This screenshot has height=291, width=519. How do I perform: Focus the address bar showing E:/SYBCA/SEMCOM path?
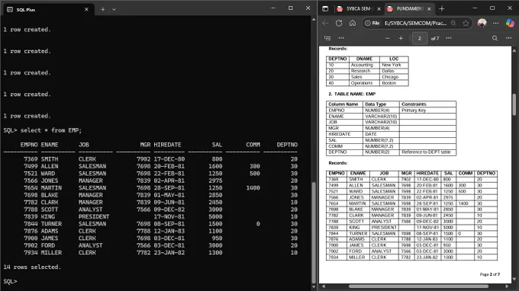415,23
